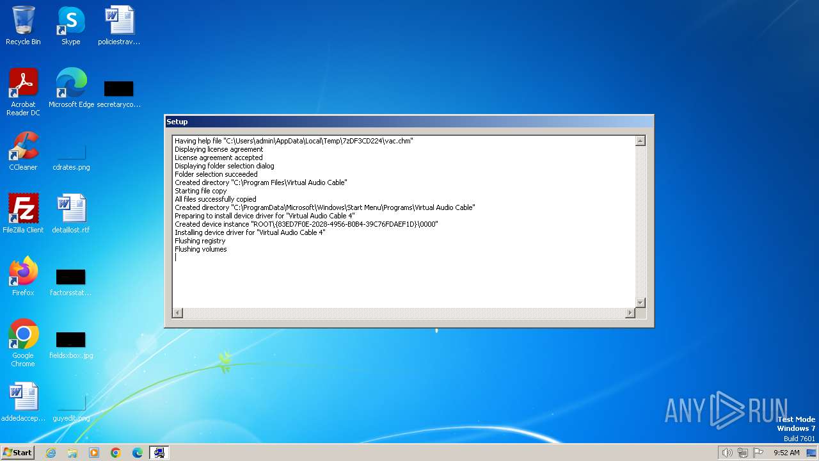Click 'Created directory "C:\Program Files\Virtual Audio Cable"' line
The height and width of the screenshot is (461, 819).
(261, 182)
